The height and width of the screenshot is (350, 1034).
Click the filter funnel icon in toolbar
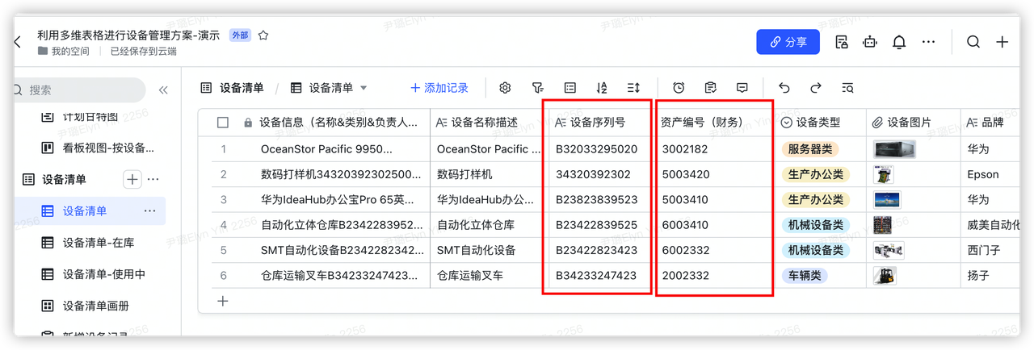(x=537, y=88)
